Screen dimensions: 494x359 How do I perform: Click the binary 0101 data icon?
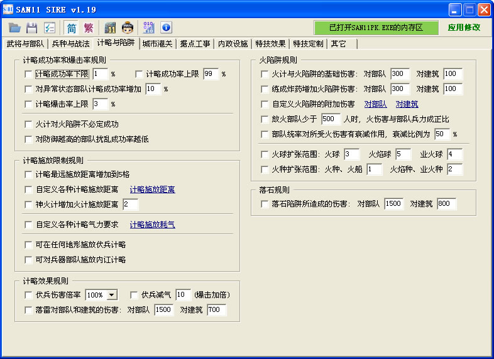(148, 28)
